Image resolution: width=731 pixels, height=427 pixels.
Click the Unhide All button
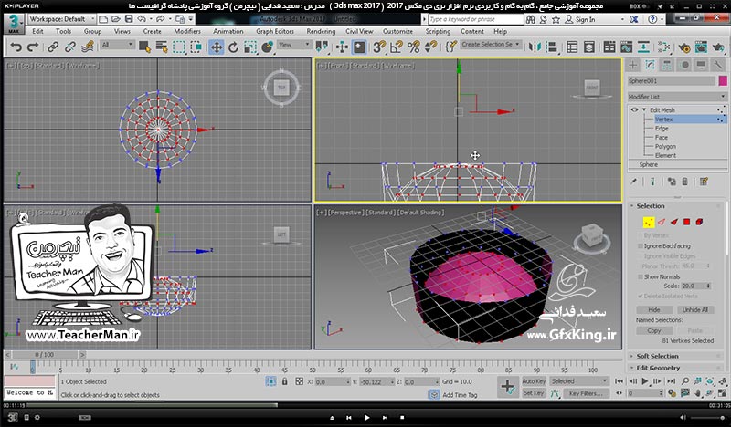tap(695, 309)
